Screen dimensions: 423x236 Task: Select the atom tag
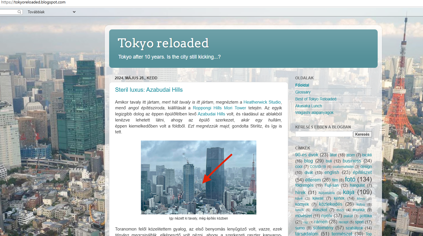pos(351,155)
